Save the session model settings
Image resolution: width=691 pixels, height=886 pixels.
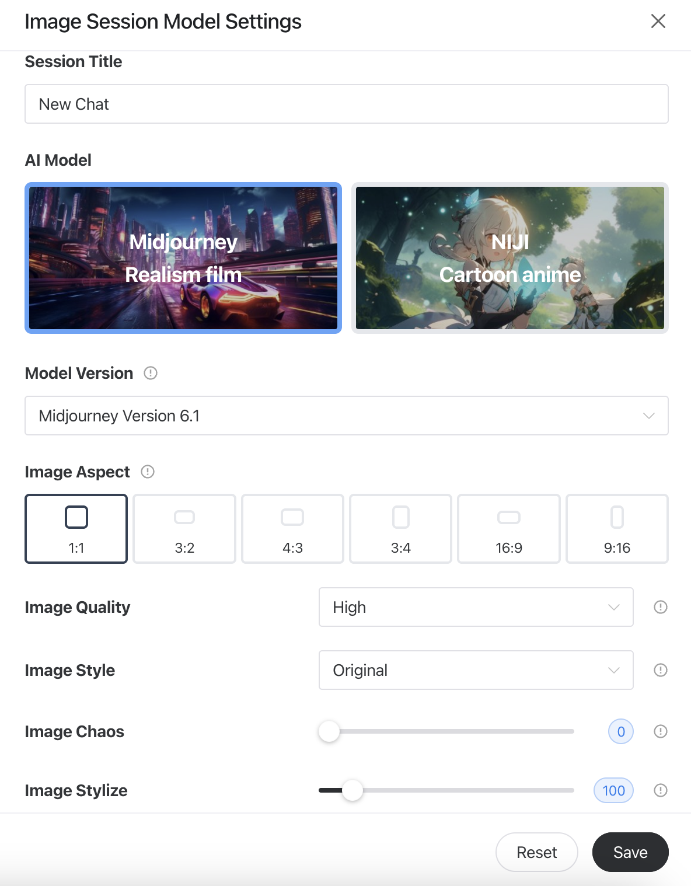[x=630, y=852]
